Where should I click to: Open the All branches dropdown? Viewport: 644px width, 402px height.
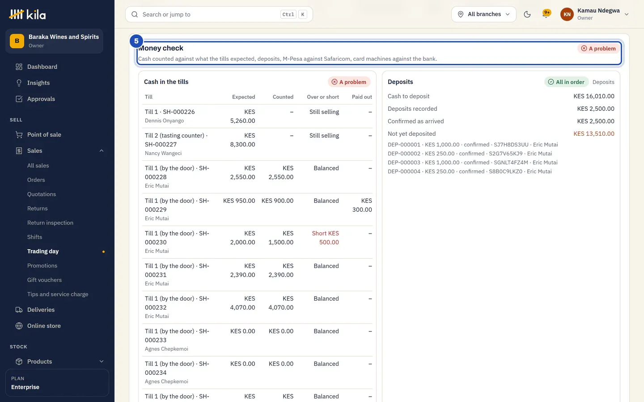tap(484, 14)
